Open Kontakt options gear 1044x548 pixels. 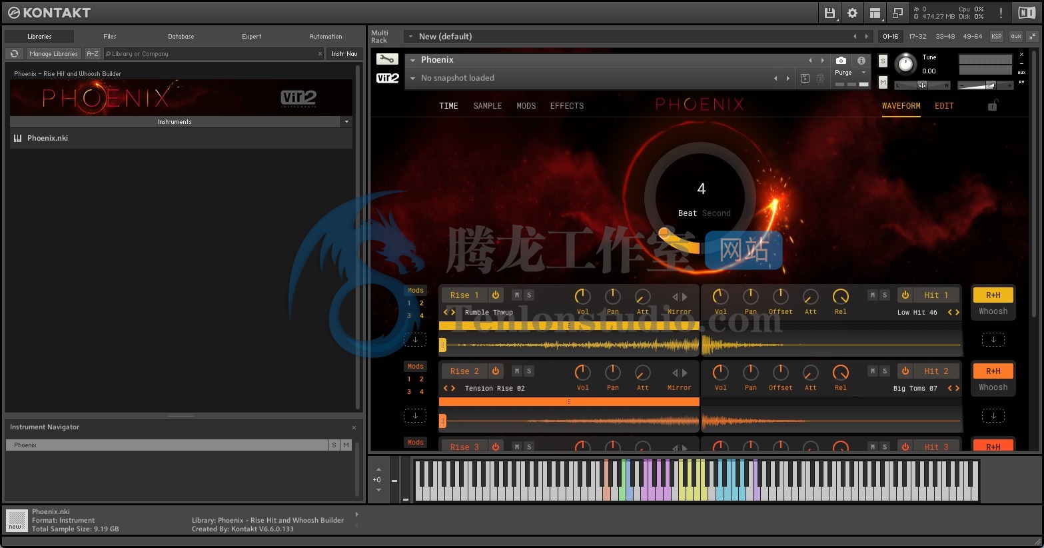coord(852,13)
